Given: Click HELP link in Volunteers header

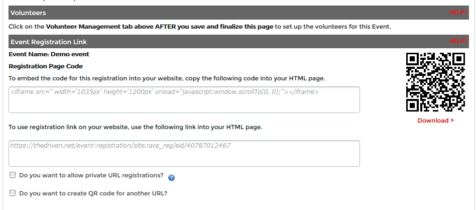Looking at the screenshot, I should click(x=458, y=12).
